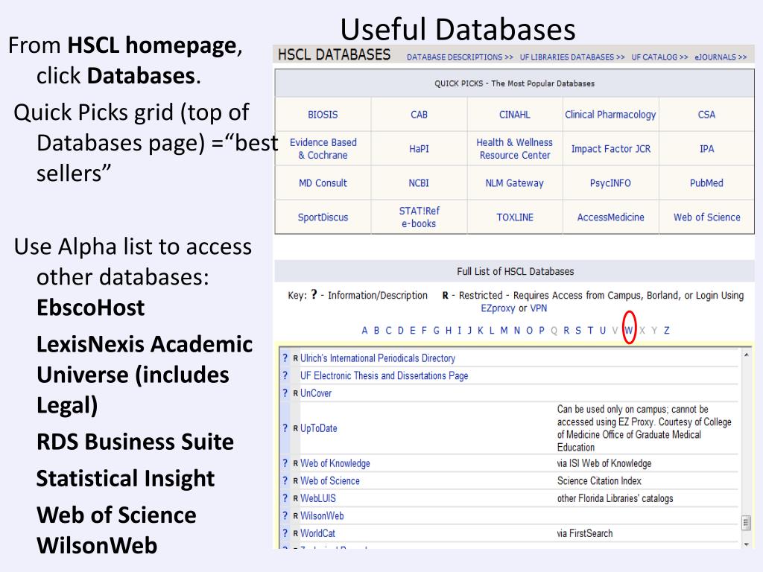
Task: Open info for Ulrich's International Periodicals Directory
Action: coord(285,358)
